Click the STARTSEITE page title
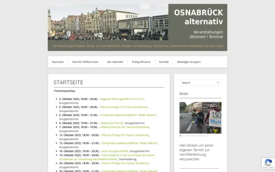 (68, 82)
